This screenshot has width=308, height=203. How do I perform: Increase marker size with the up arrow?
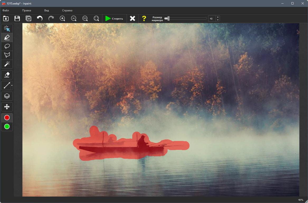[x=217, y=17]
